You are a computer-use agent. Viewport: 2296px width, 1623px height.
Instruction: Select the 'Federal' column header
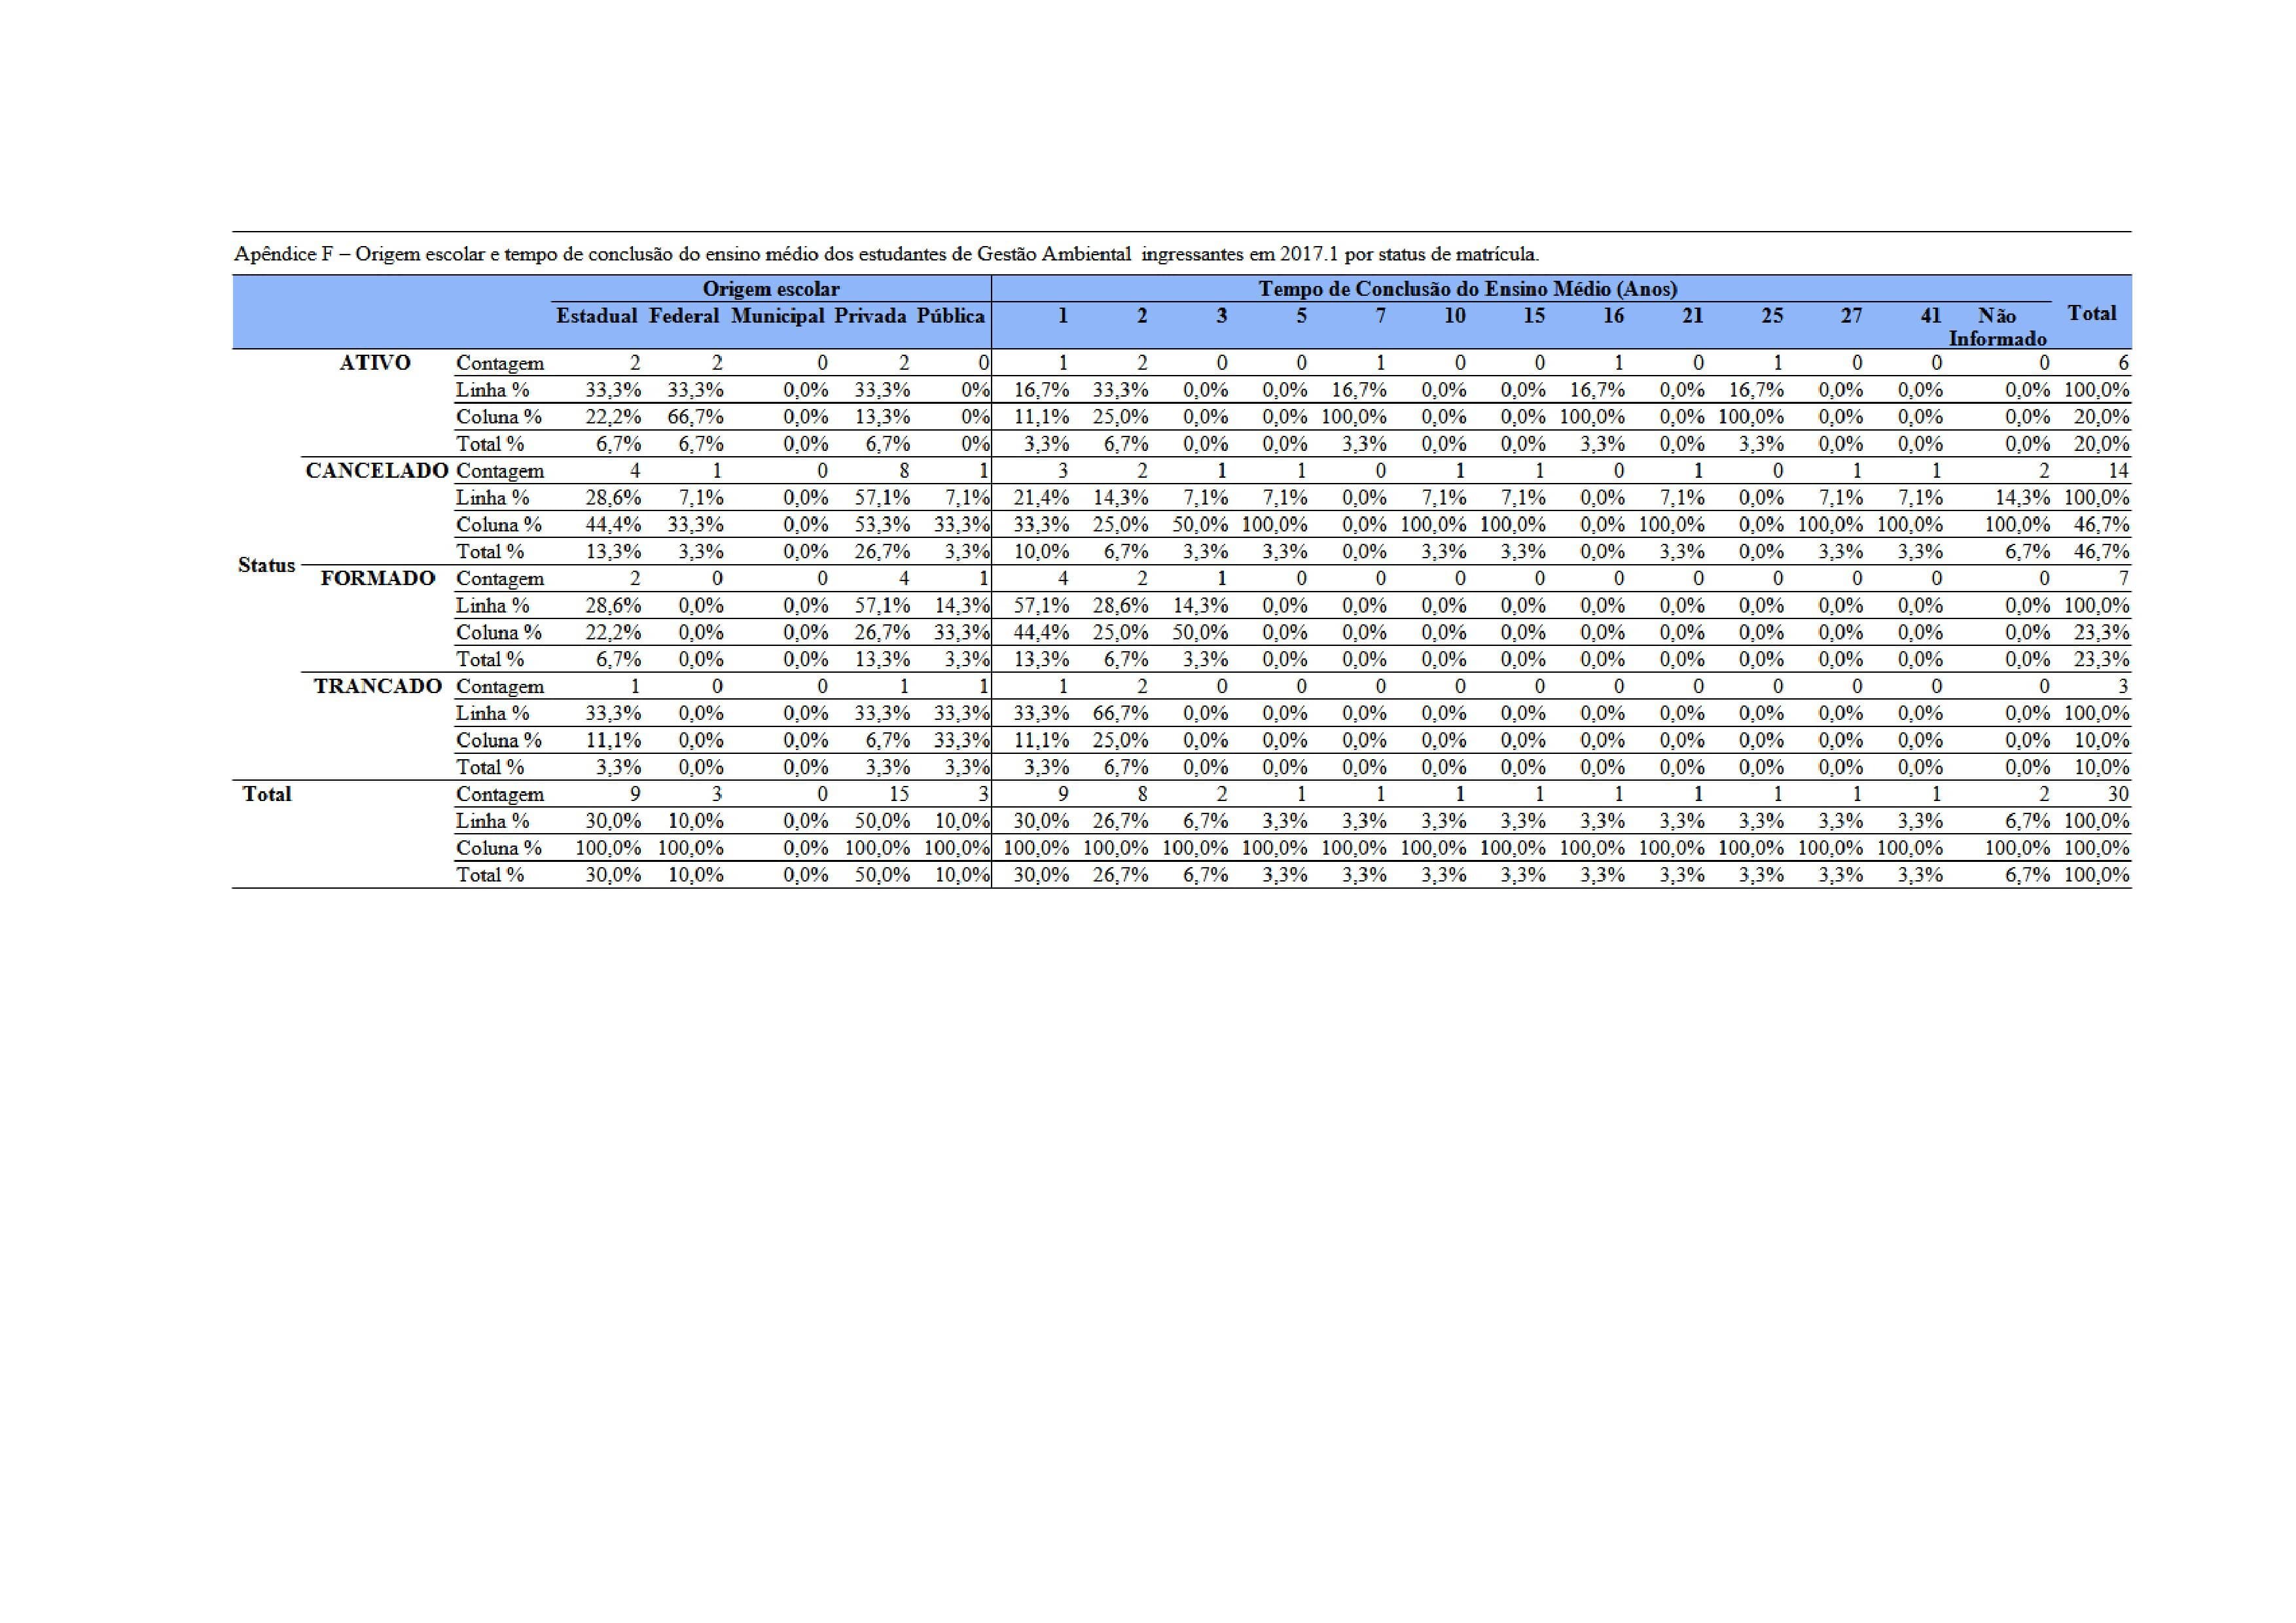(683, 316)
